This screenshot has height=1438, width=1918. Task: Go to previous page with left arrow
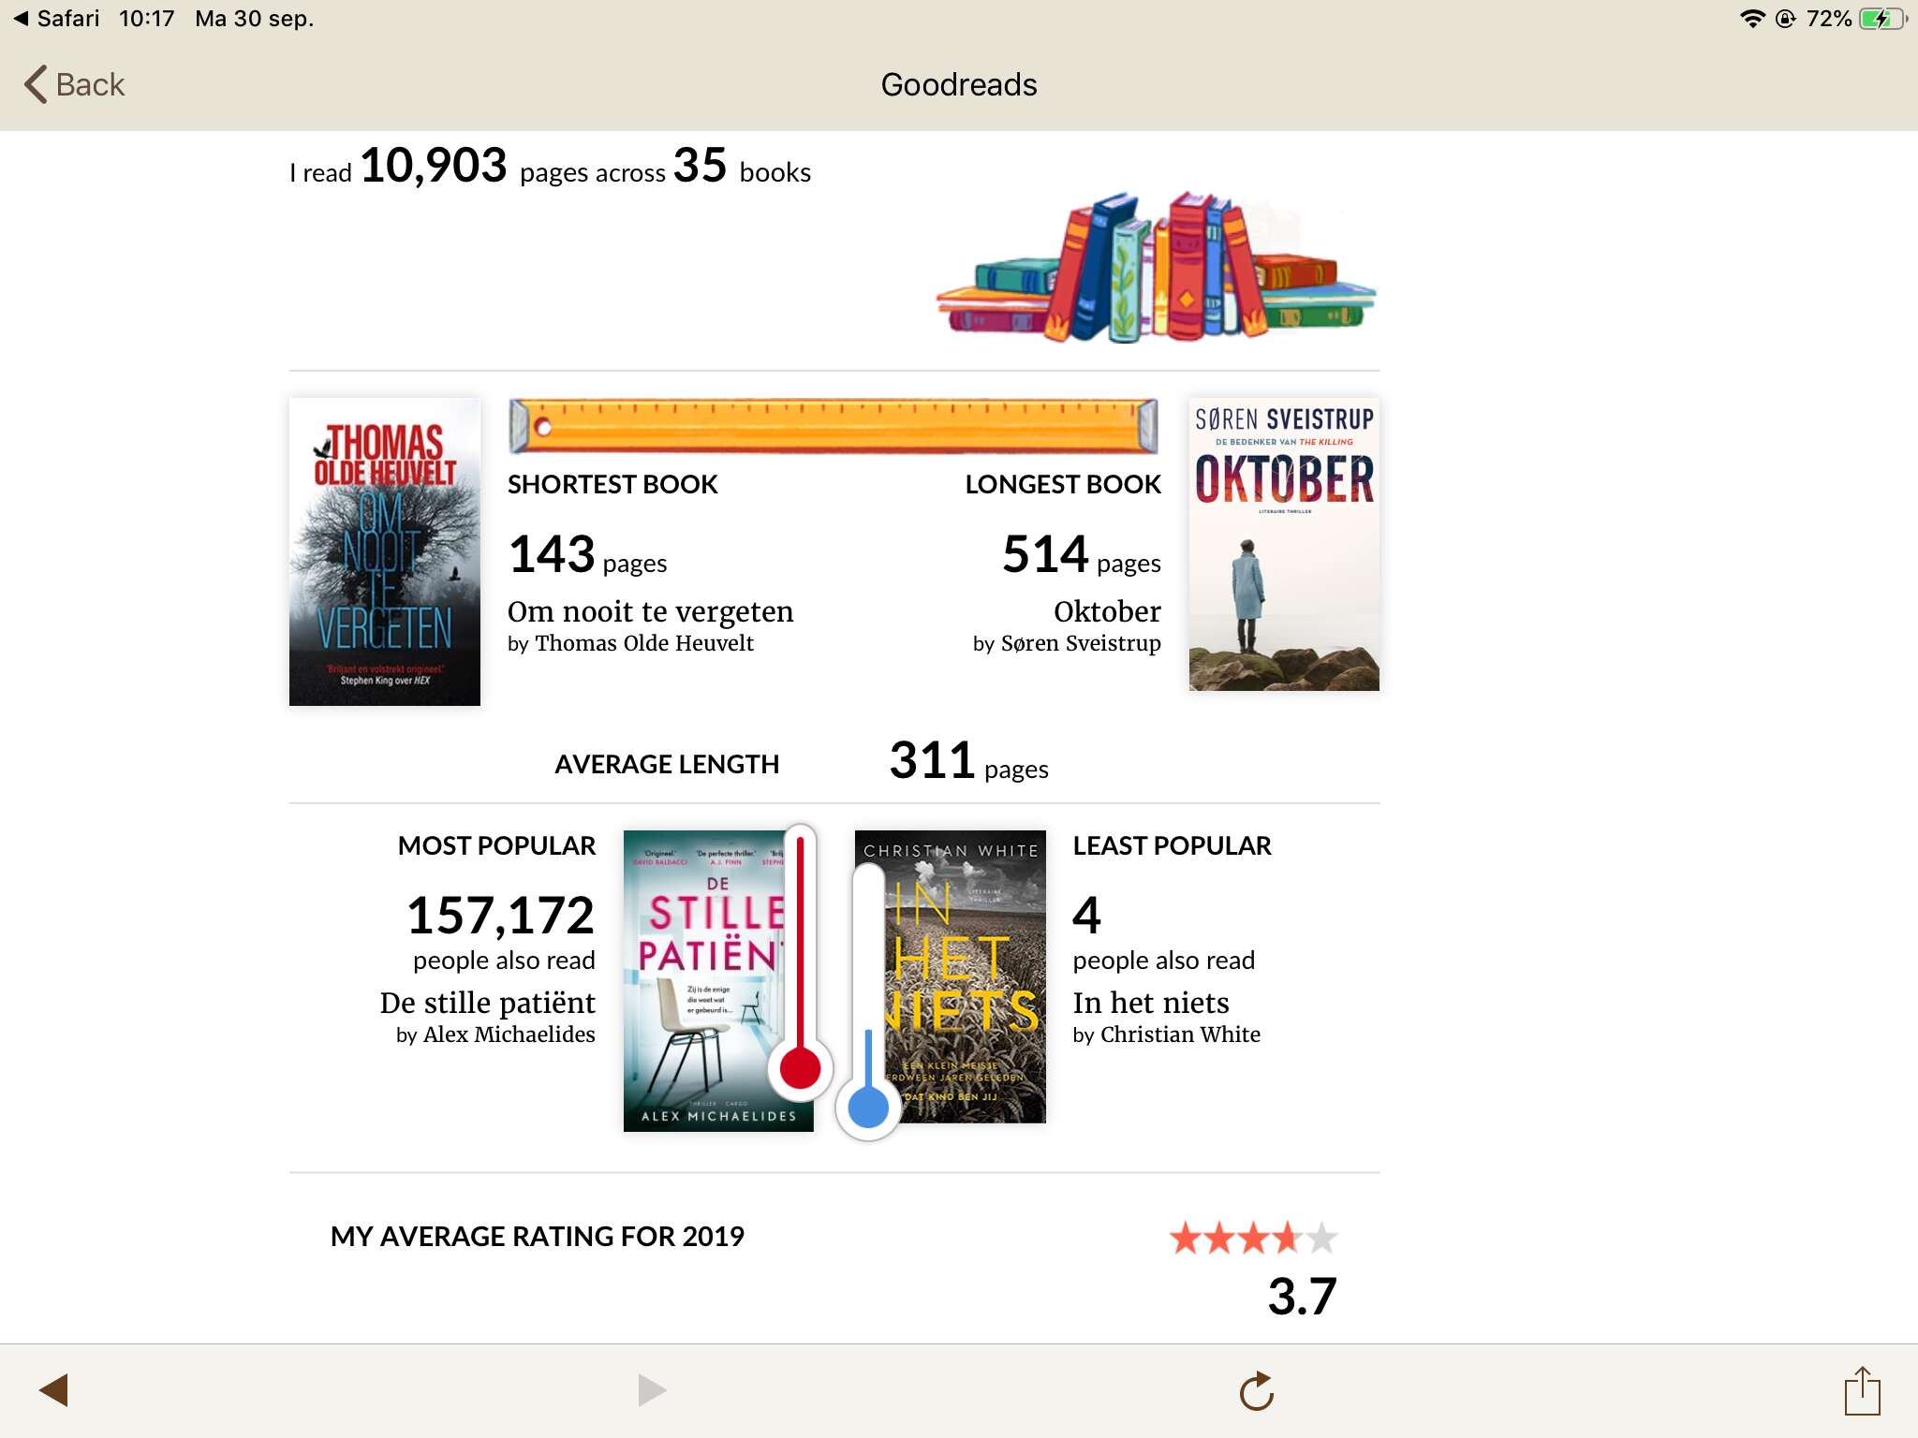54,1390
